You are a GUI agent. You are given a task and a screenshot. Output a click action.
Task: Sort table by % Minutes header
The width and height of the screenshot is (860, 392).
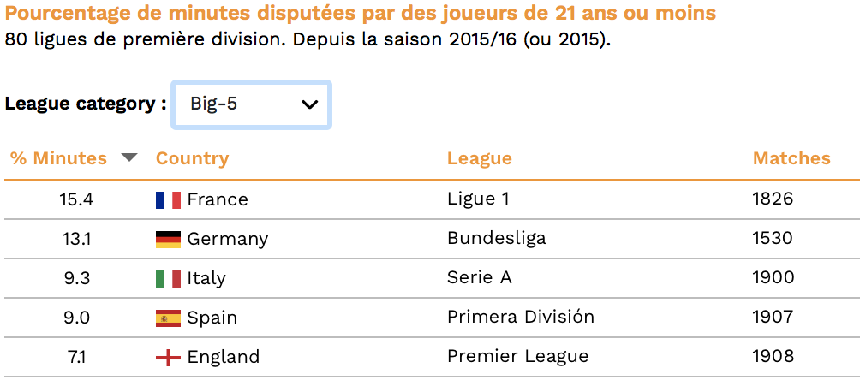click(59, 158)
